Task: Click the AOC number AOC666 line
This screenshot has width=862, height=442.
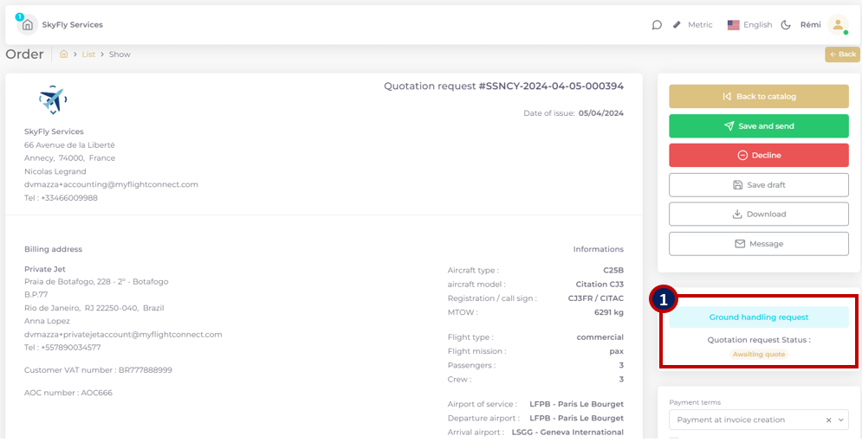Action: coord(68,393)
